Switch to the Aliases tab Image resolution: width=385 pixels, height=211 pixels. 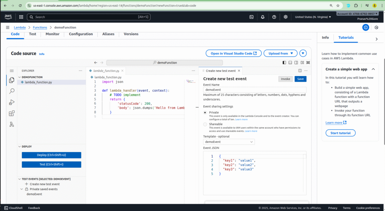(108, 34)
